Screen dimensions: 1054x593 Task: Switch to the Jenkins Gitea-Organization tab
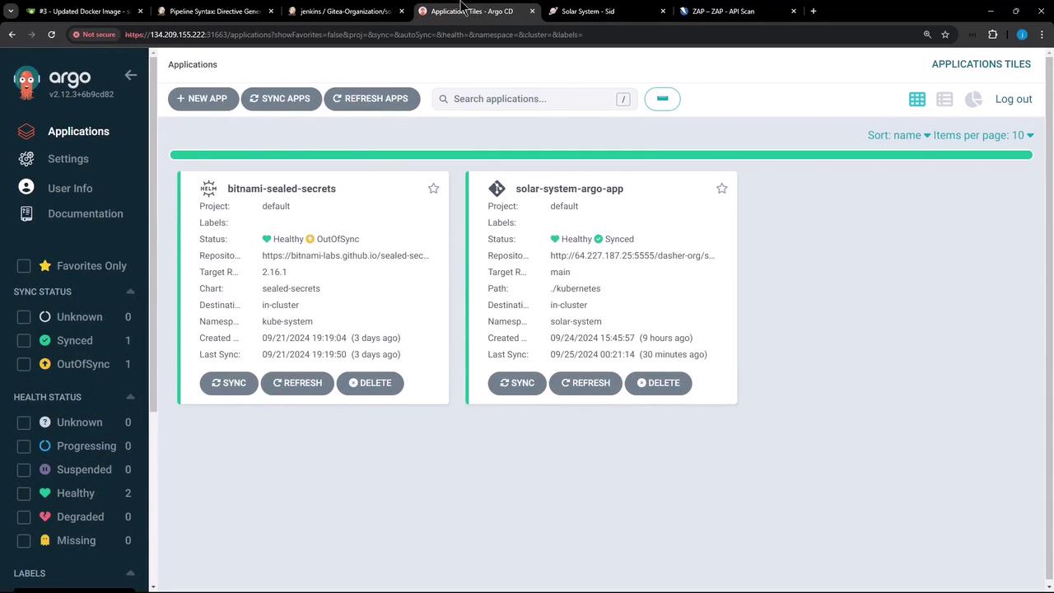(345, 12)
